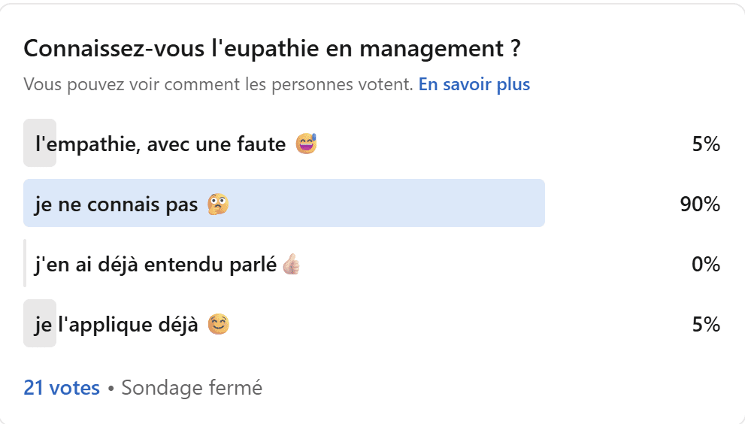
Task: Select the 'je ne connais pas' option text
Action: [118, 204]
